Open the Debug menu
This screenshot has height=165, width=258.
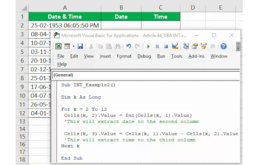[x=144, y=56]
